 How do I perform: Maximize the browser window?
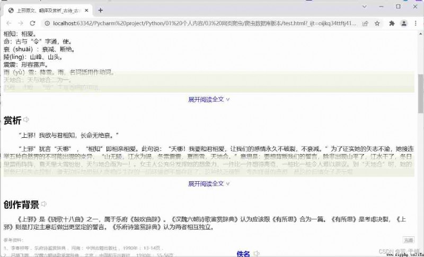(x=398, y=6)
